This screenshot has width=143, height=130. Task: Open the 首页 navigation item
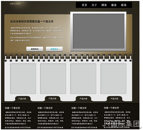(84, 5)
